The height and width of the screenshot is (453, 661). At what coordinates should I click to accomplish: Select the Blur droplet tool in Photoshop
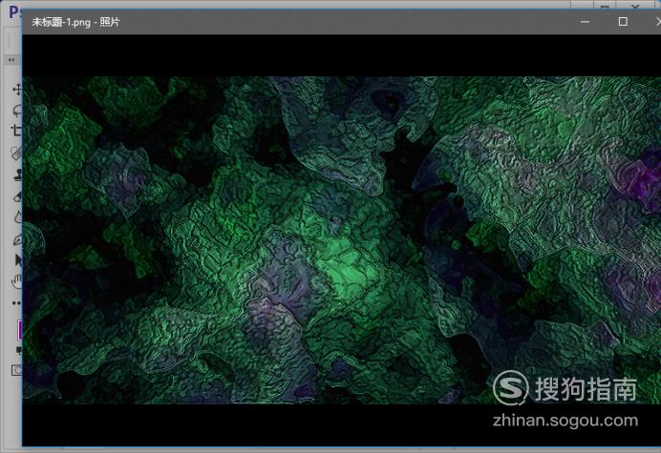(17, 217)
